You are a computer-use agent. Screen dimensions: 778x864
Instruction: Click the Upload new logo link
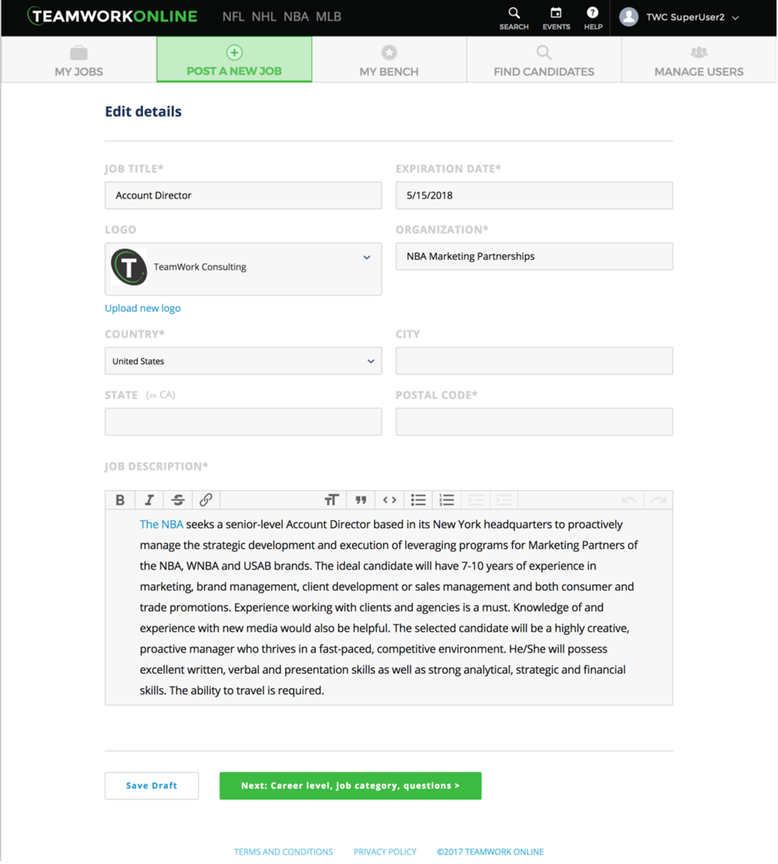point(143,308)
